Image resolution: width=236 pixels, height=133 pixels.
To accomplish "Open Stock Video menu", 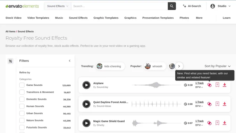I will tap(14, 18).
